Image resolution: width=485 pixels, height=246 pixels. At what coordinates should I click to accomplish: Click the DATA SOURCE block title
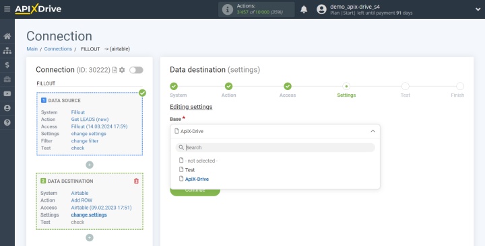coord(64,101)
